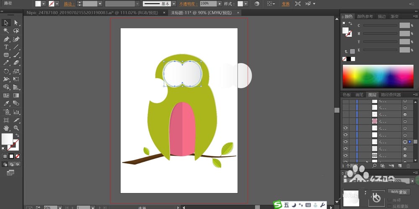Swap fill and stroke in toolbox
Screen dimensions: 419x209
tap(17, 135)
